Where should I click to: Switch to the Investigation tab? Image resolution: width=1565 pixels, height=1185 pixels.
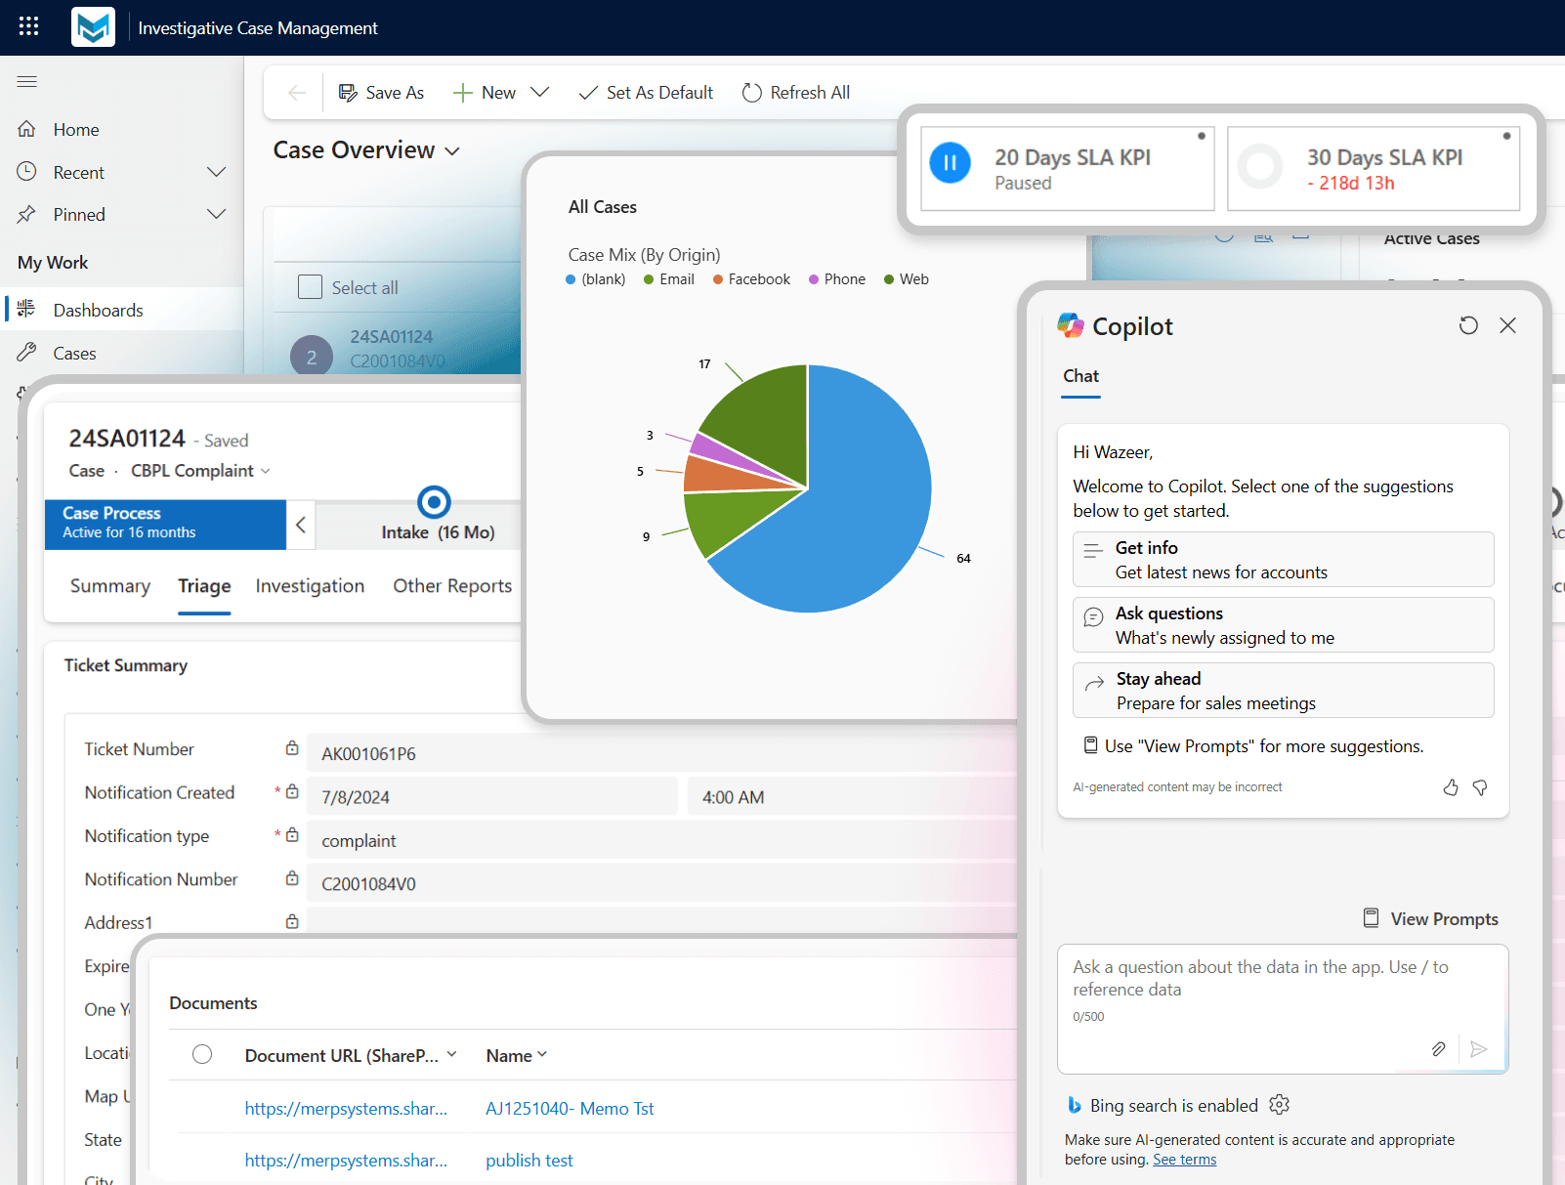310,586
